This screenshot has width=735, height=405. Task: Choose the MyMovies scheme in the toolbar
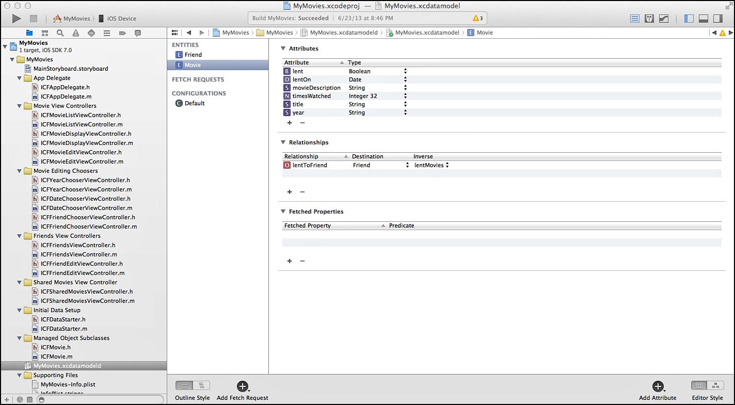pyautogui.click(x=72, y=19)
